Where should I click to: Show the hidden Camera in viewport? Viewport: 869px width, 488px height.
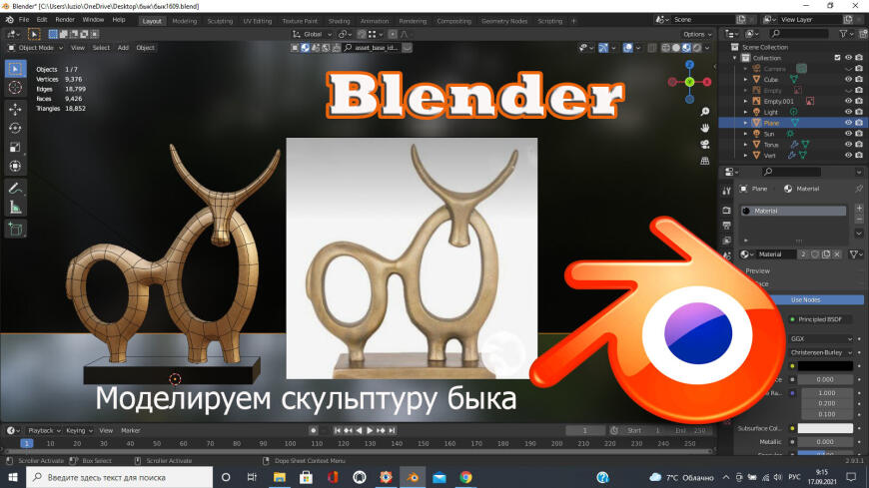tap(848, 69)
